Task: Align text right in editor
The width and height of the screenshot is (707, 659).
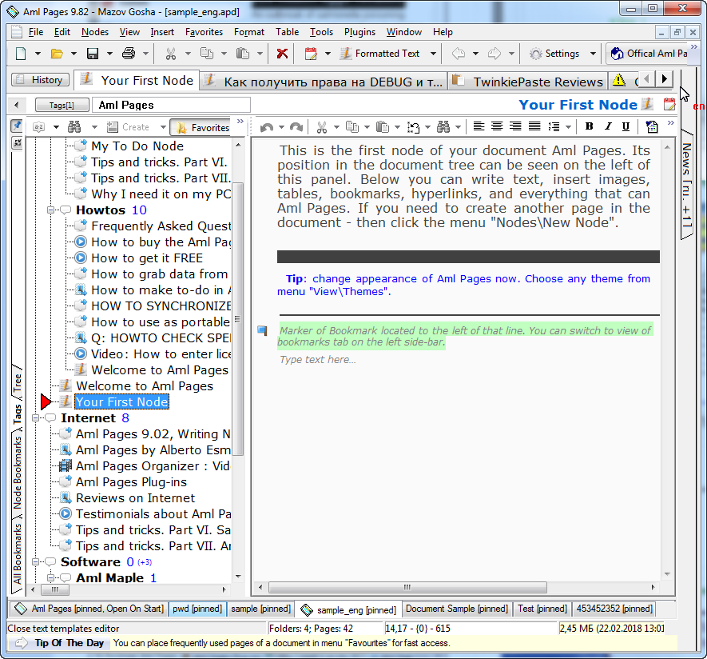Action: pos(515,126)
